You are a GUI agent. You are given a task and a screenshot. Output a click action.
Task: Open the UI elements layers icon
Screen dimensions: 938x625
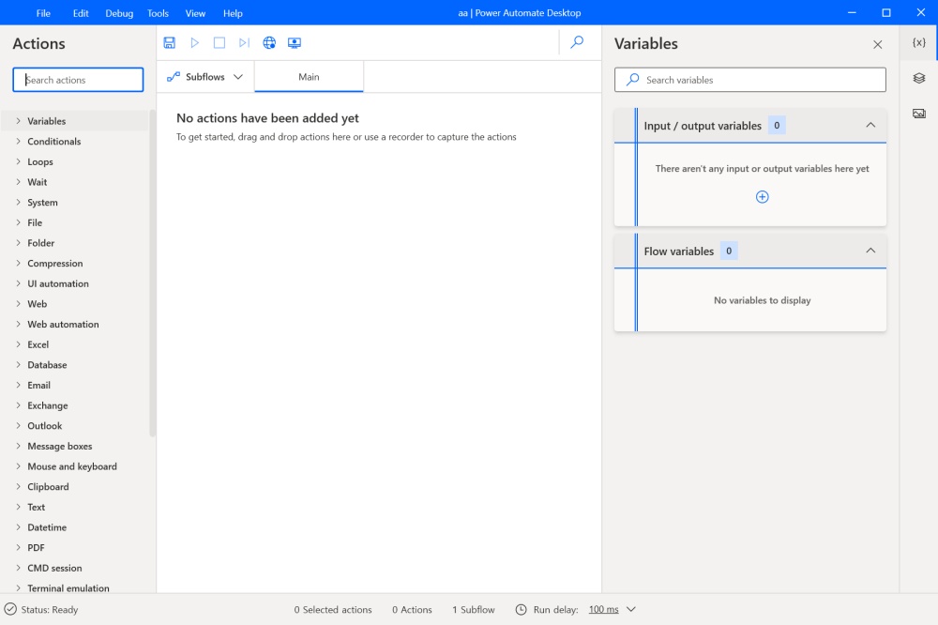tap(919, 78)
